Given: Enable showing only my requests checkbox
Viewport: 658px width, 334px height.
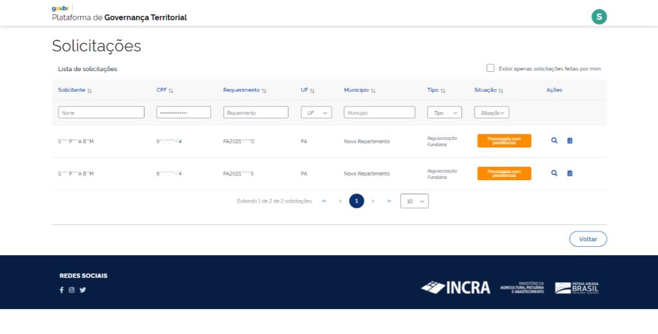Looking at the screenshot, I should [491, 68].
